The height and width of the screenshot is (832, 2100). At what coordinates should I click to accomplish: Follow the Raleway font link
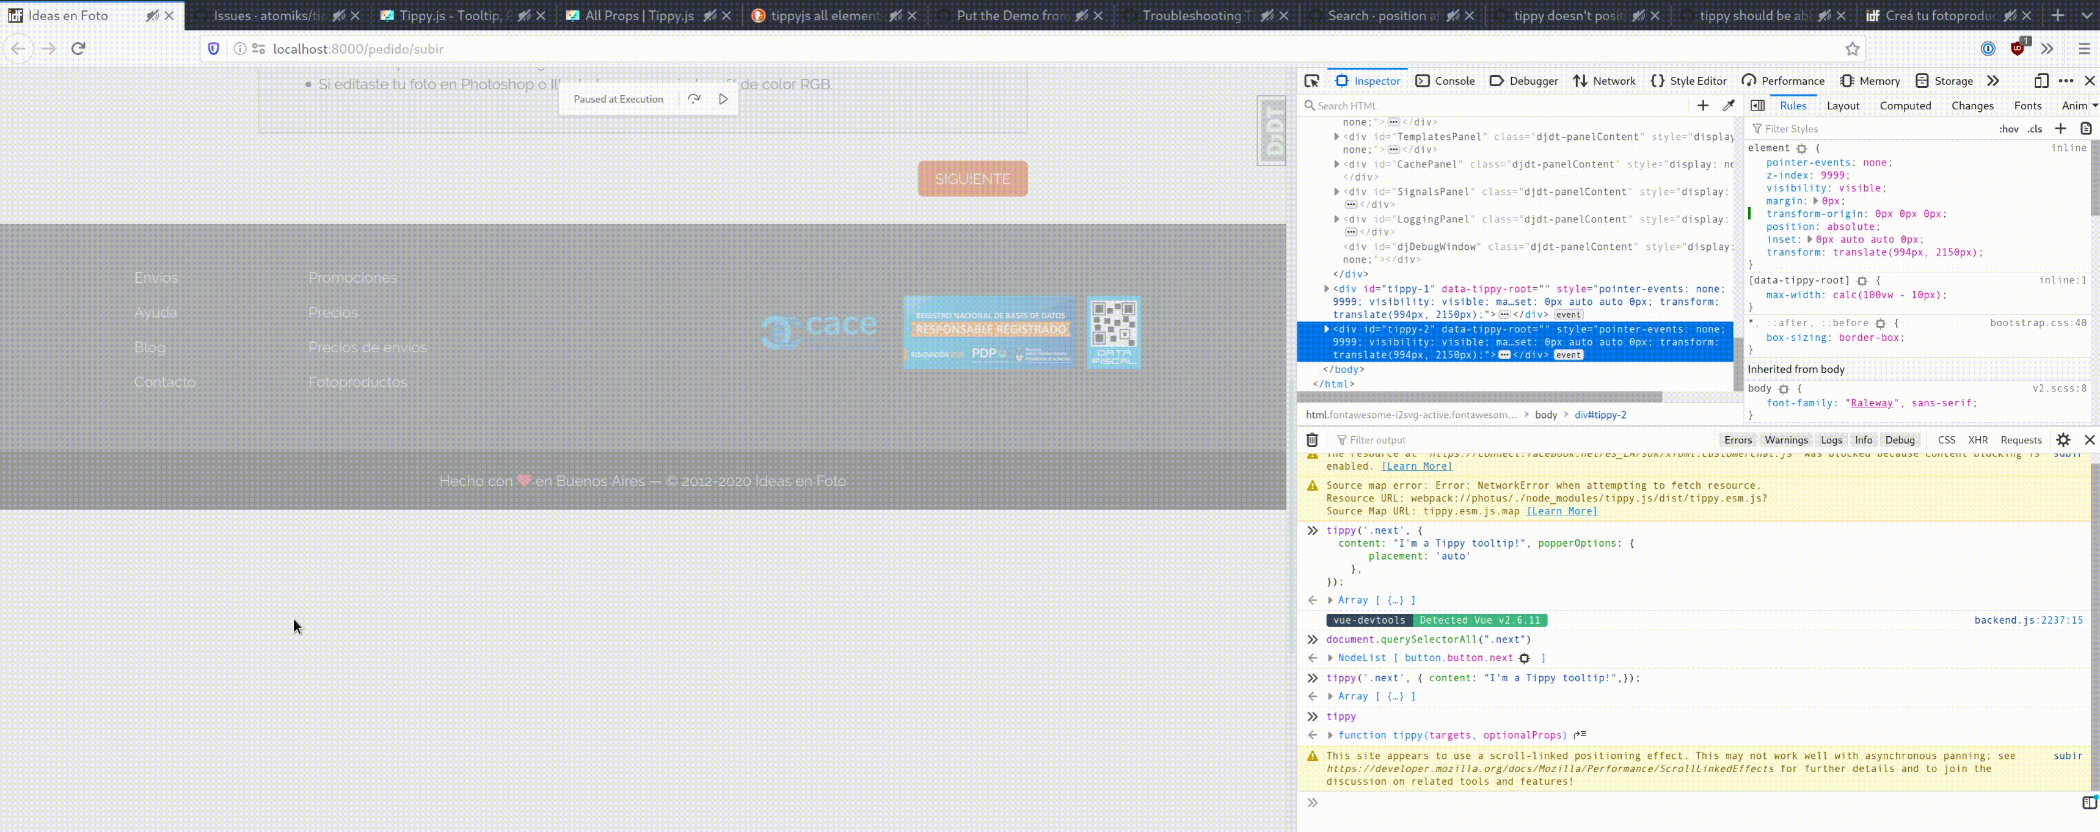point(1872,403)
